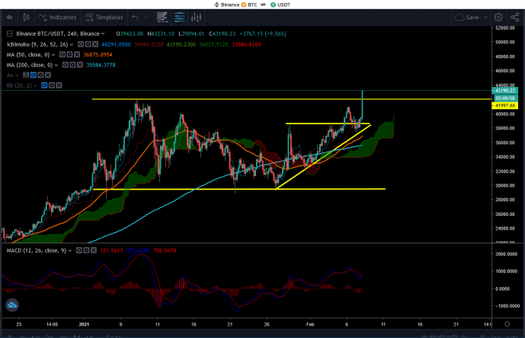Screen dimensions: 525x338
Task: Toggle MA 200 visibility eye
Action: click(x=65, y=65)
